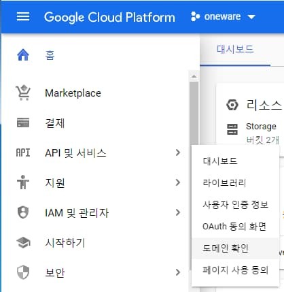Click the Support person icon

coord(23,182)
